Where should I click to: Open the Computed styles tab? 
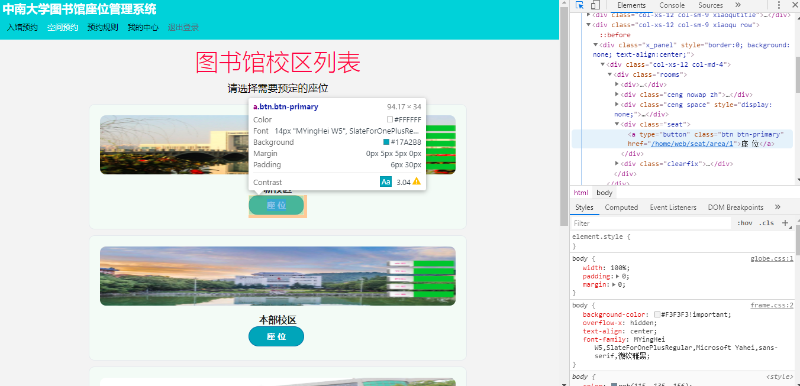pos(621,207)
